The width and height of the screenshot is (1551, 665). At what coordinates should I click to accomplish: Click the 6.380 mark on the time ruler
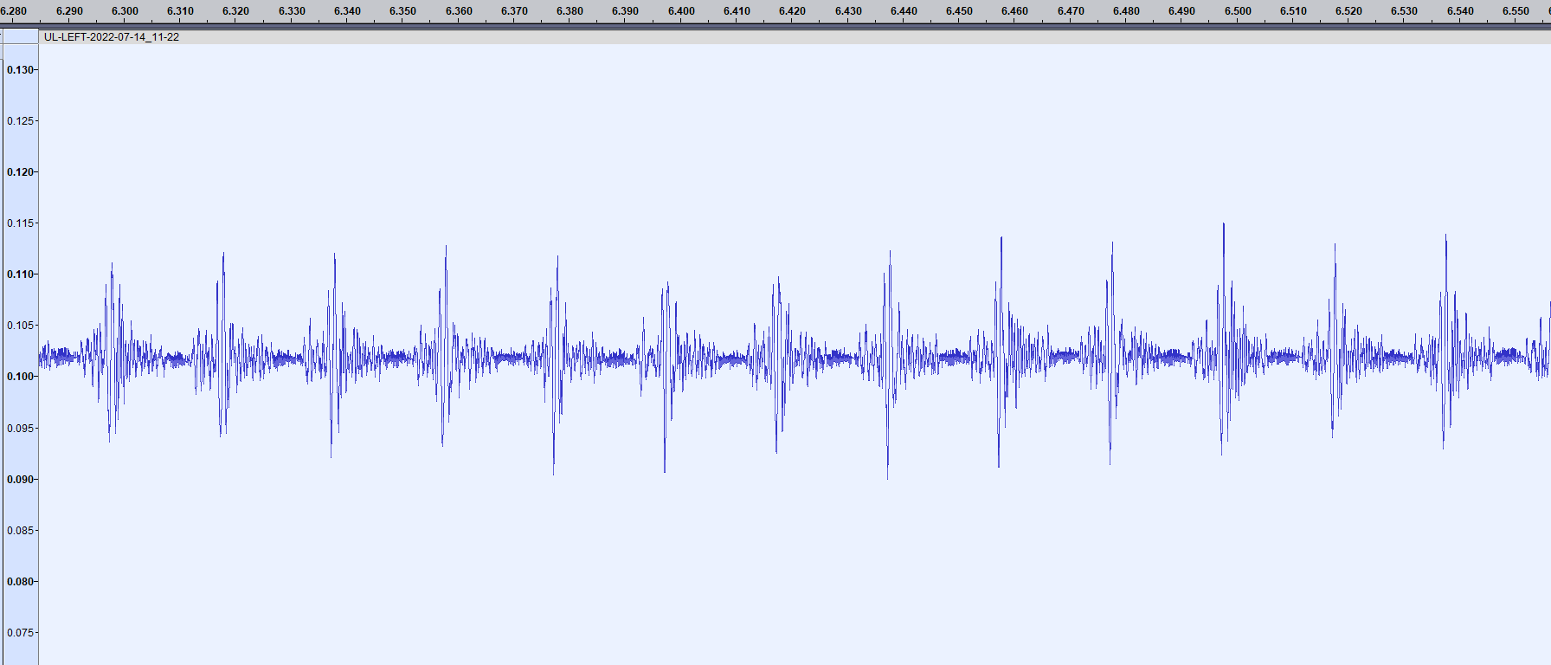pyautogui.click(x=570, y=11)
